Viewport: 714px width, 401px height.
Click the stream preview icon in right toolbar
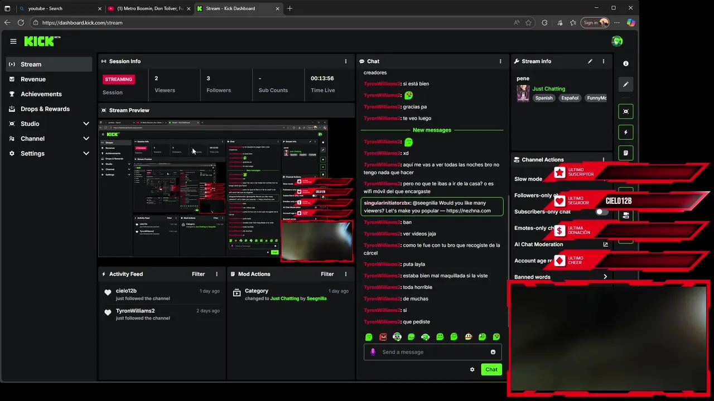(626, 111)
